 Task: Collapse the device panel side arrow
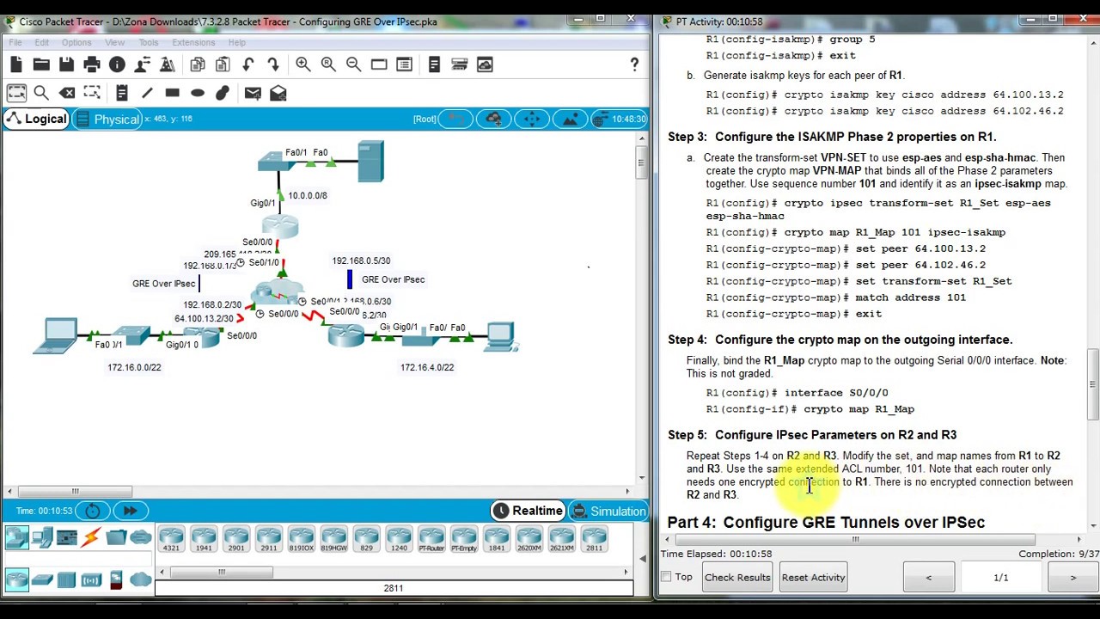click(642, 559)
